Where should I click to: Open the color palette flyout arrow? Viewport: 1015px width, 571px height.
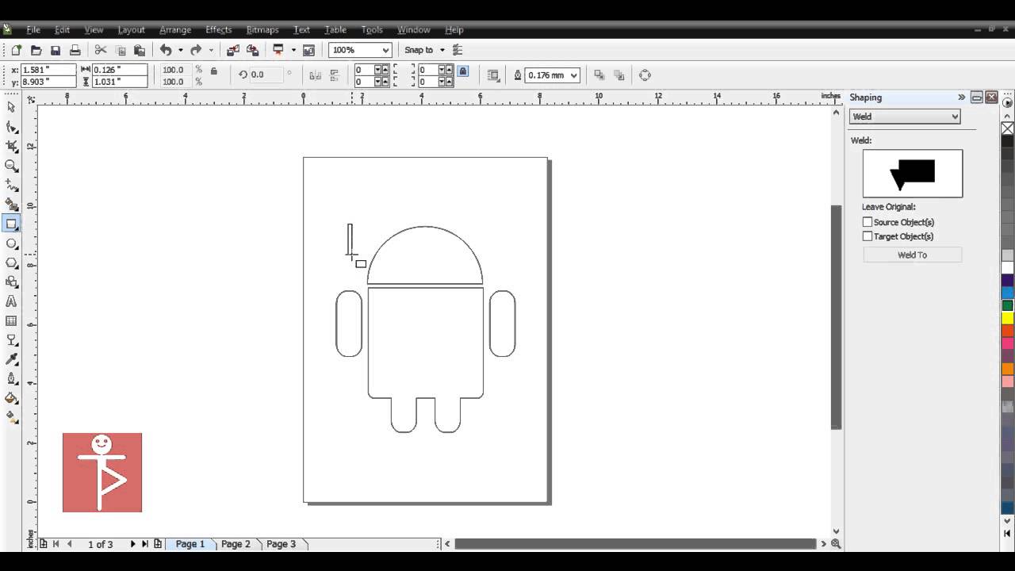coord(1008,102)
